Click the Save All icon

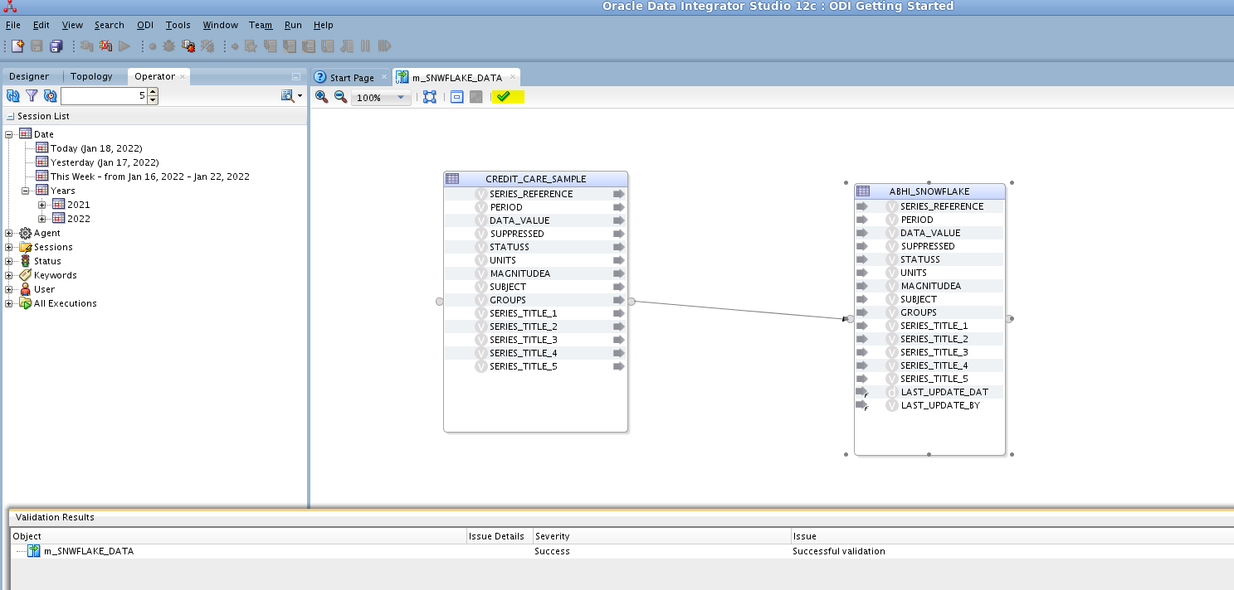(x=56, y=46)
